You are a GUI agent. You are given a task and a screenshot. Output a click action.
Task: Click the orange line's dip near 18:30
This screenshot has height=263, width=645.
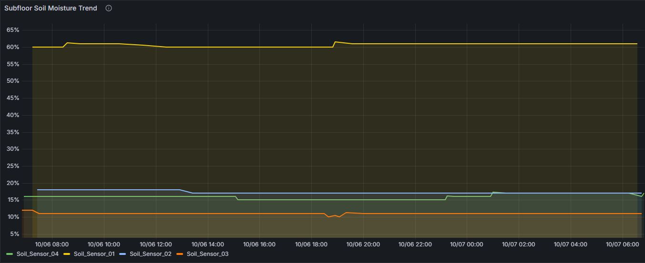pyautogui.click(x=328, y=217)
